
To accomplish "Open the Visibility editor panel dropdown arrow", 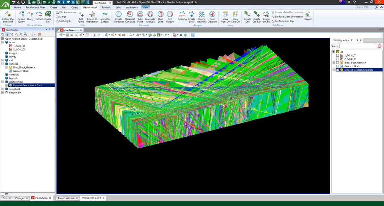I will point(352,40).
